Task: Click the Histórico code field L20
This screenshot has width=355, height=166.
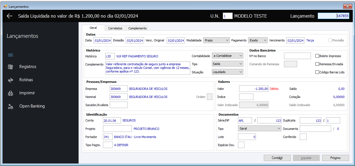Action: tap(110, 56)
